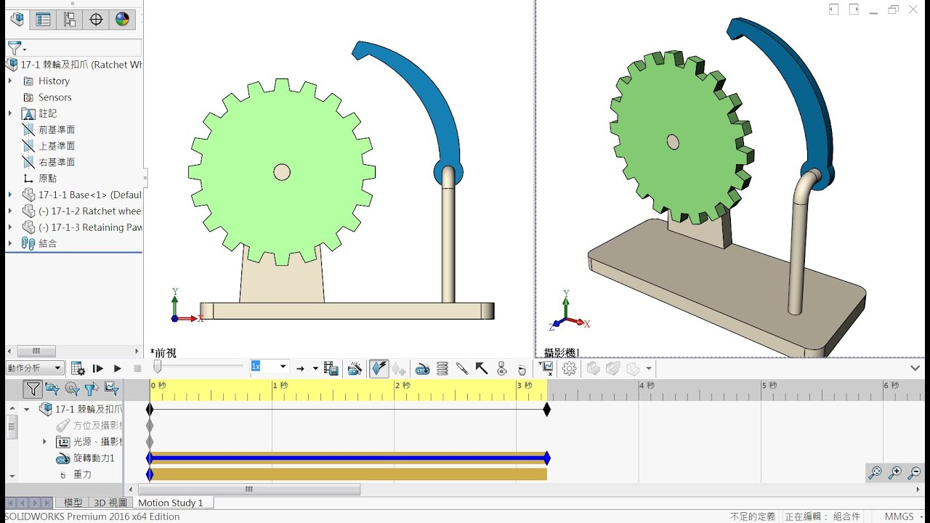Collapse the Motion Manager panel chevron

915,368
